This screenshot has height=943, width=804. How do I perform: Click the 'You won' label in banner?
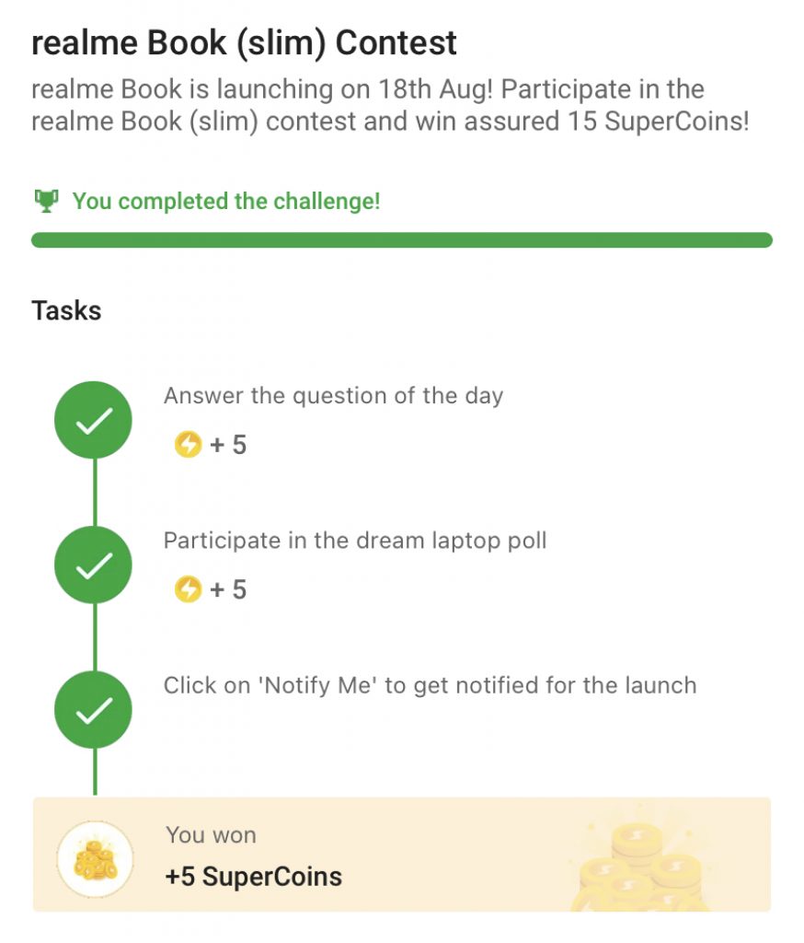click(211, 835)
